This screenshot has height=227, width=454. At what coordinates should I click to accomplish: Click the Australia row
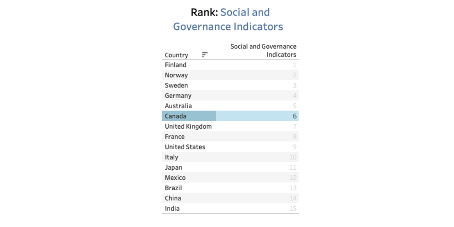pyautogui.click(x=230, y=106)
